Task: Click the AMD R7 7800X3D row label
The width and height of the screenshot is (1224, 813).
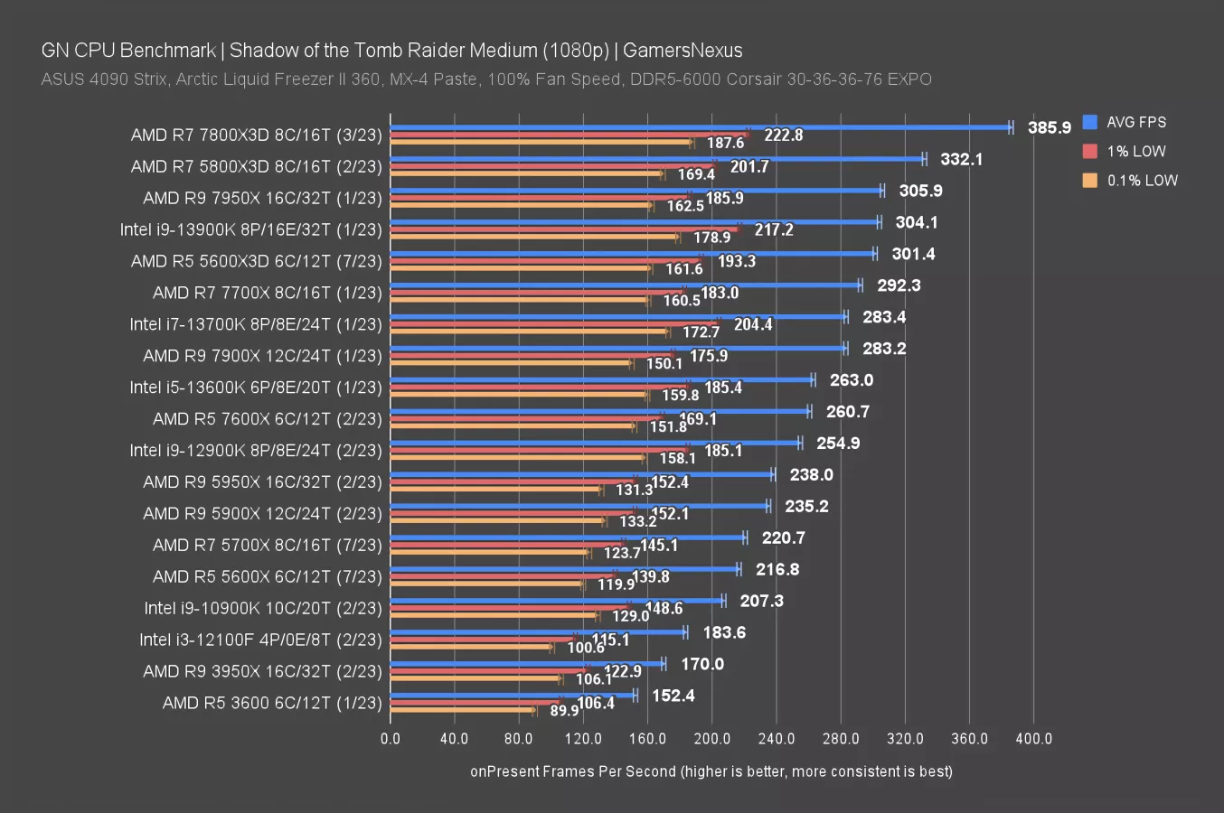Action: [x=256, y=135]
